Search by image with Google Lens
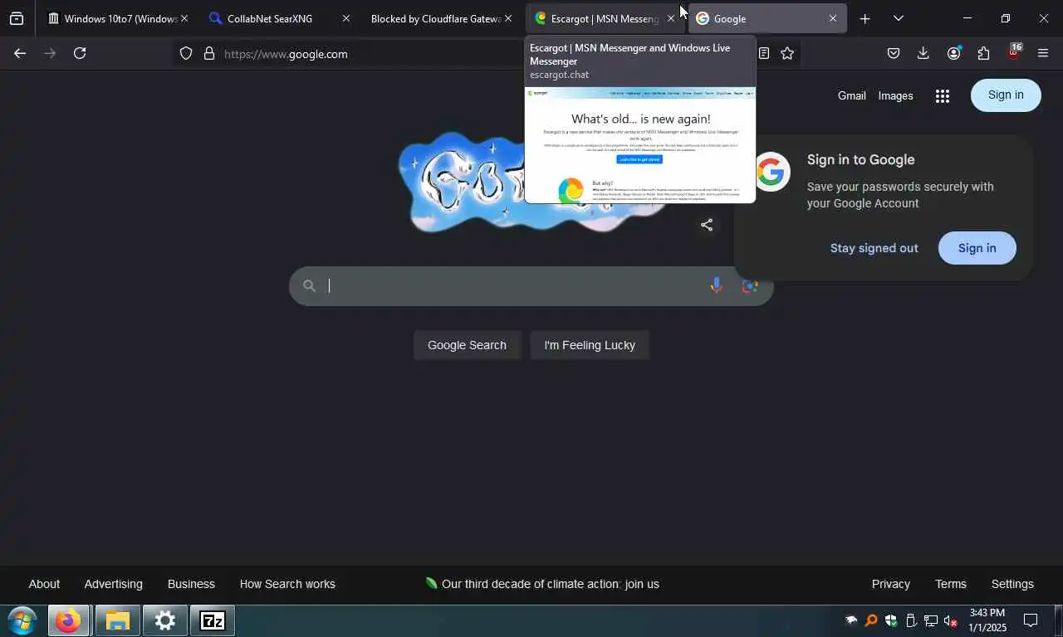This screenshot has height=637, width=1063. pos(750,285)
